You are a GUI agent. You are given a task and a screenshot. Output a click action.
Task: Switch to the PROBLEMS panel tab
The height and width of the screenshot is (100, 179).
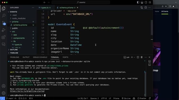(15, 57)
